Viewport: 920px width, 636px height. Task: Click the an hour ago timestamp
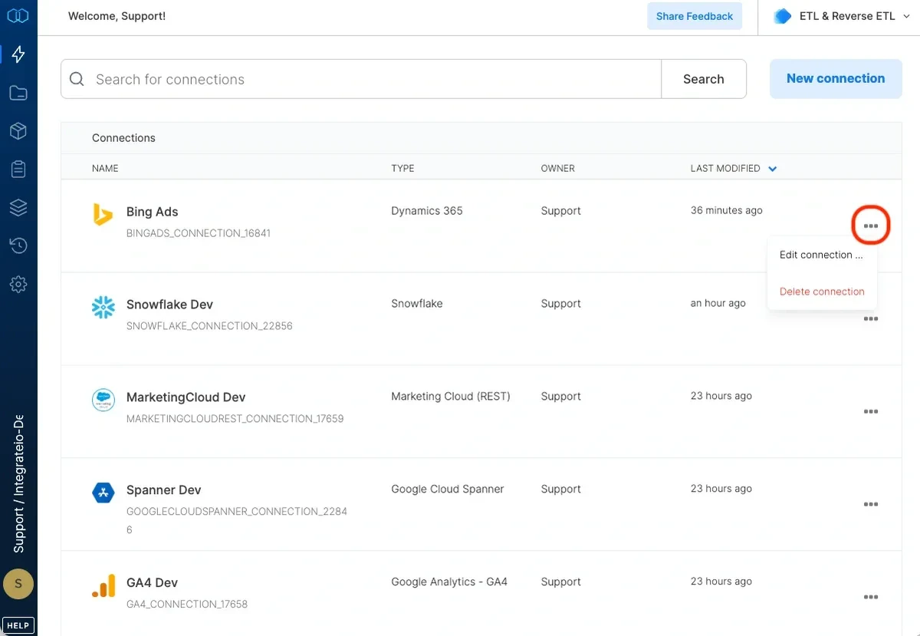718,303
